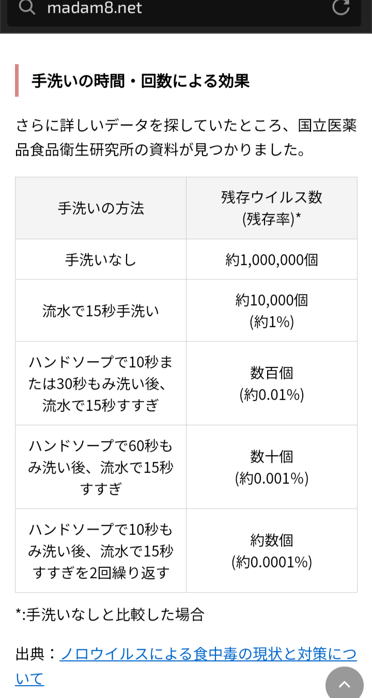Screen dimensions: 372x698
Task: Select the 手洗いなし table cell
Action: [x=101, y=259]
